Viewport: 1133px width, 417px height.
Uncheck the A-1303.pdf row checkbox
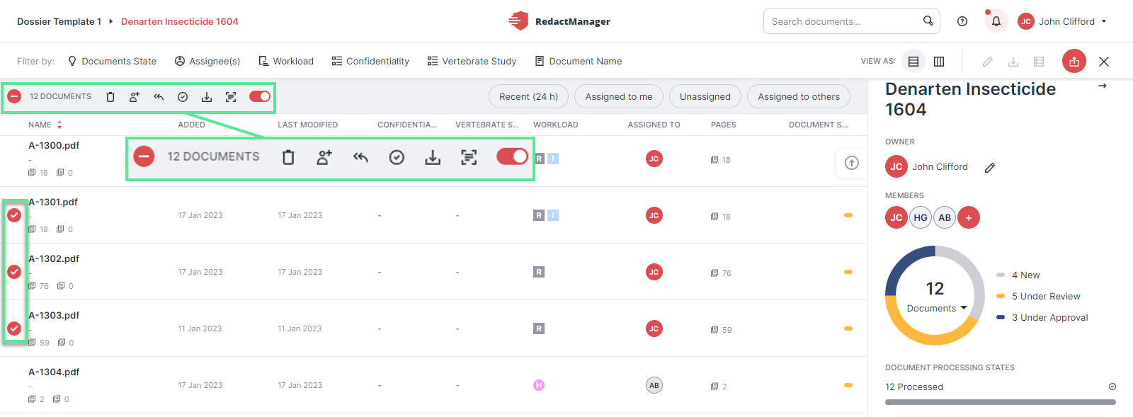(14, 329)
